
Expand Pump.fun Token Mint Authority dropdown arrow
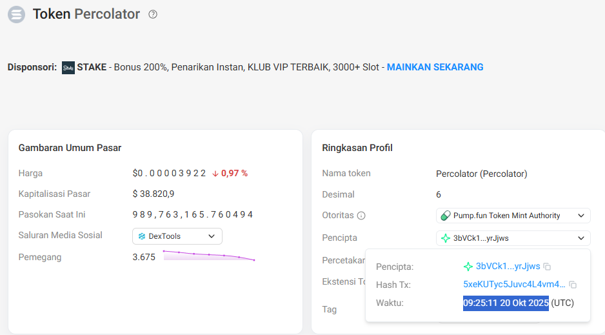click(x=580, y=216)
